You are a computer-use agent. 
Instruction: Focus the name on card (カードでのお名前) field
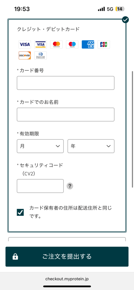[x=65, y=114]
